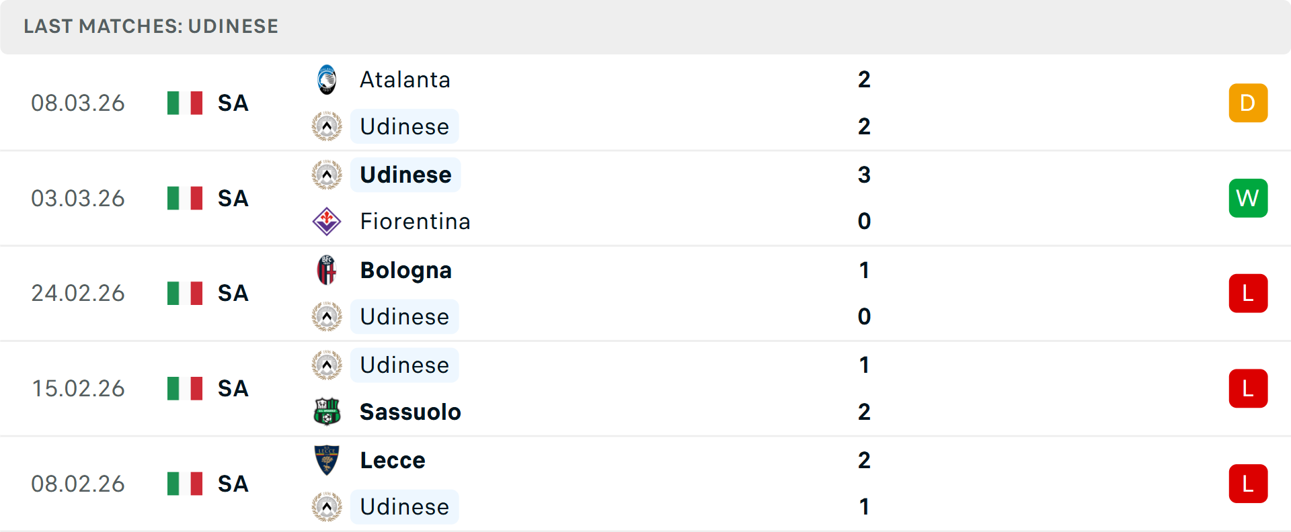This screenshot has height=532, width=1291.
Task: Click the Last Matches: Udinese header
Action: pyautogui.click(x=151, y=26)
